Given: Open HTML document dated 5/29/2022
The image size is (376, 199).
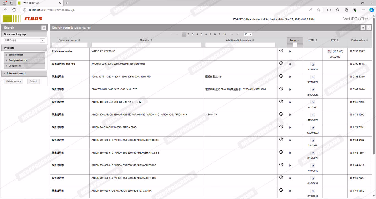Looking at the screenshot, I should 313,90.
